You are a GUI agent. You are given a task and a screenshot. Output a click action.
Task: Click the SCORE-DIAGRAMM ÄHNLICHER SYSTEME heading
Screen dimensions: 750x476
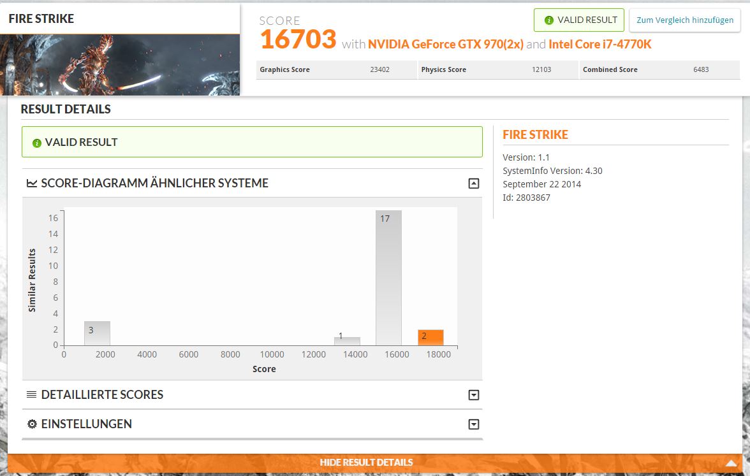pos(154,183)
